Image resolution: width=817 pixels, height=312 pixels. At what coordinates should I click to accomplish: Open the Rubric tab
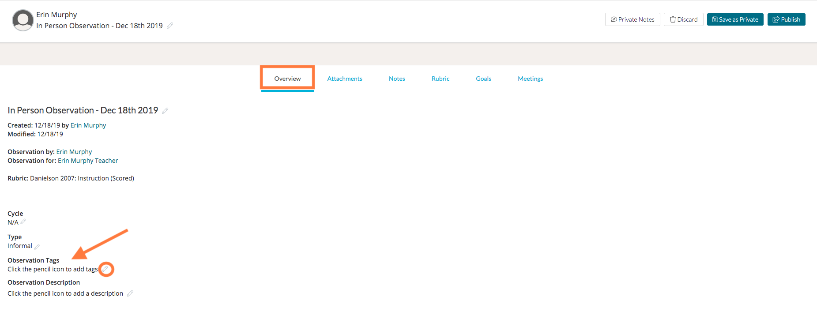tap(441, 79)
